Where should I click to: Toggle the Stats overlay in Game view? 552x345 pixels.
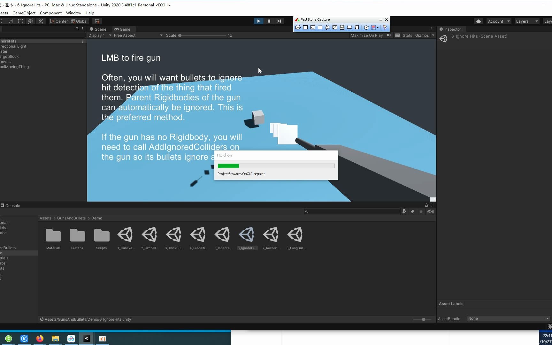tap(407, 35)
